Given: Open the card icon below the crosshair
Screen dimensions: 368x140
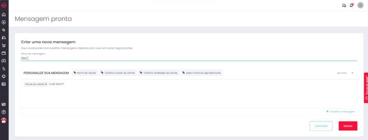Looking at the screenshot, I should point(4,84).
